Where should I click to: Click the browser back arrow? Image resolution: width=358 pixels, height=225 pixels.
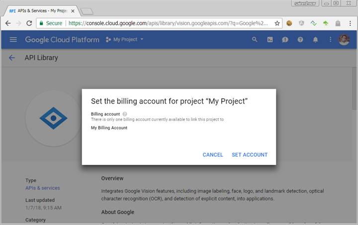pyautogui.click(x=8, y=23)
